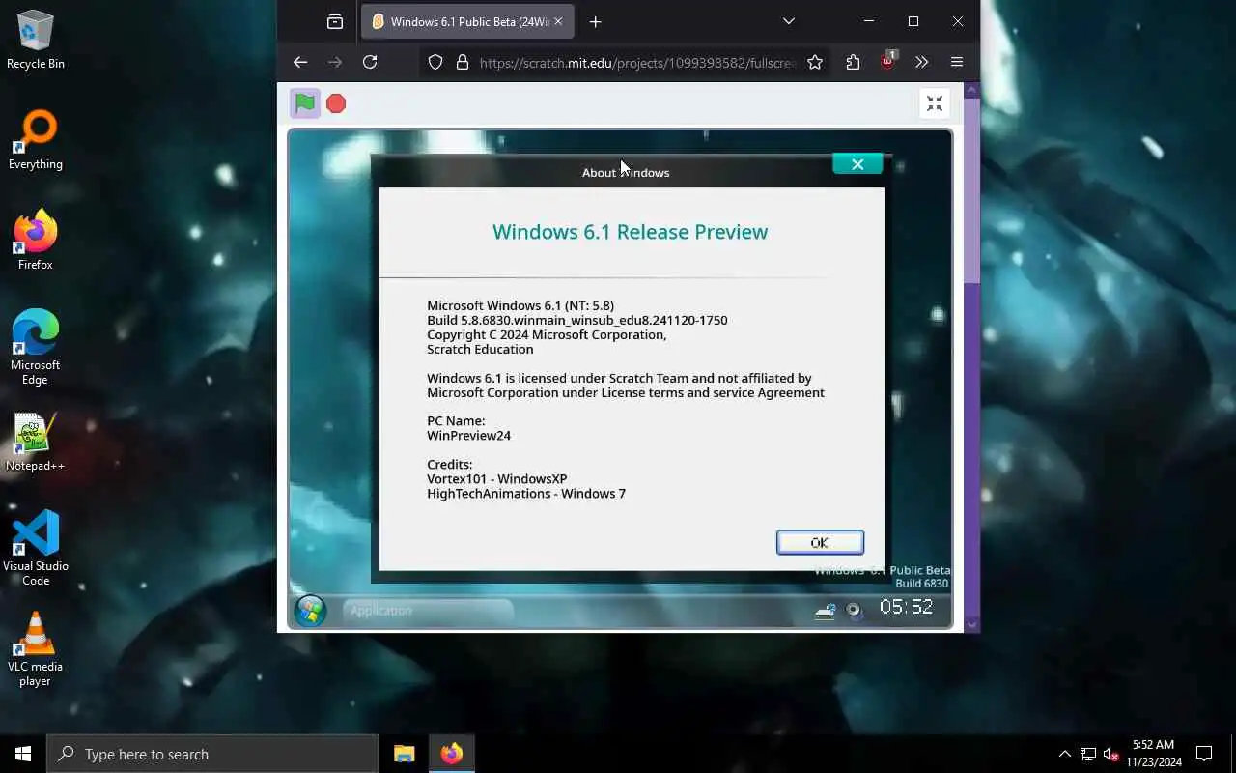Screen dimensions: 1236x773
Task: Open the Everything desktop shortcut
Action: tap(36, 140)
